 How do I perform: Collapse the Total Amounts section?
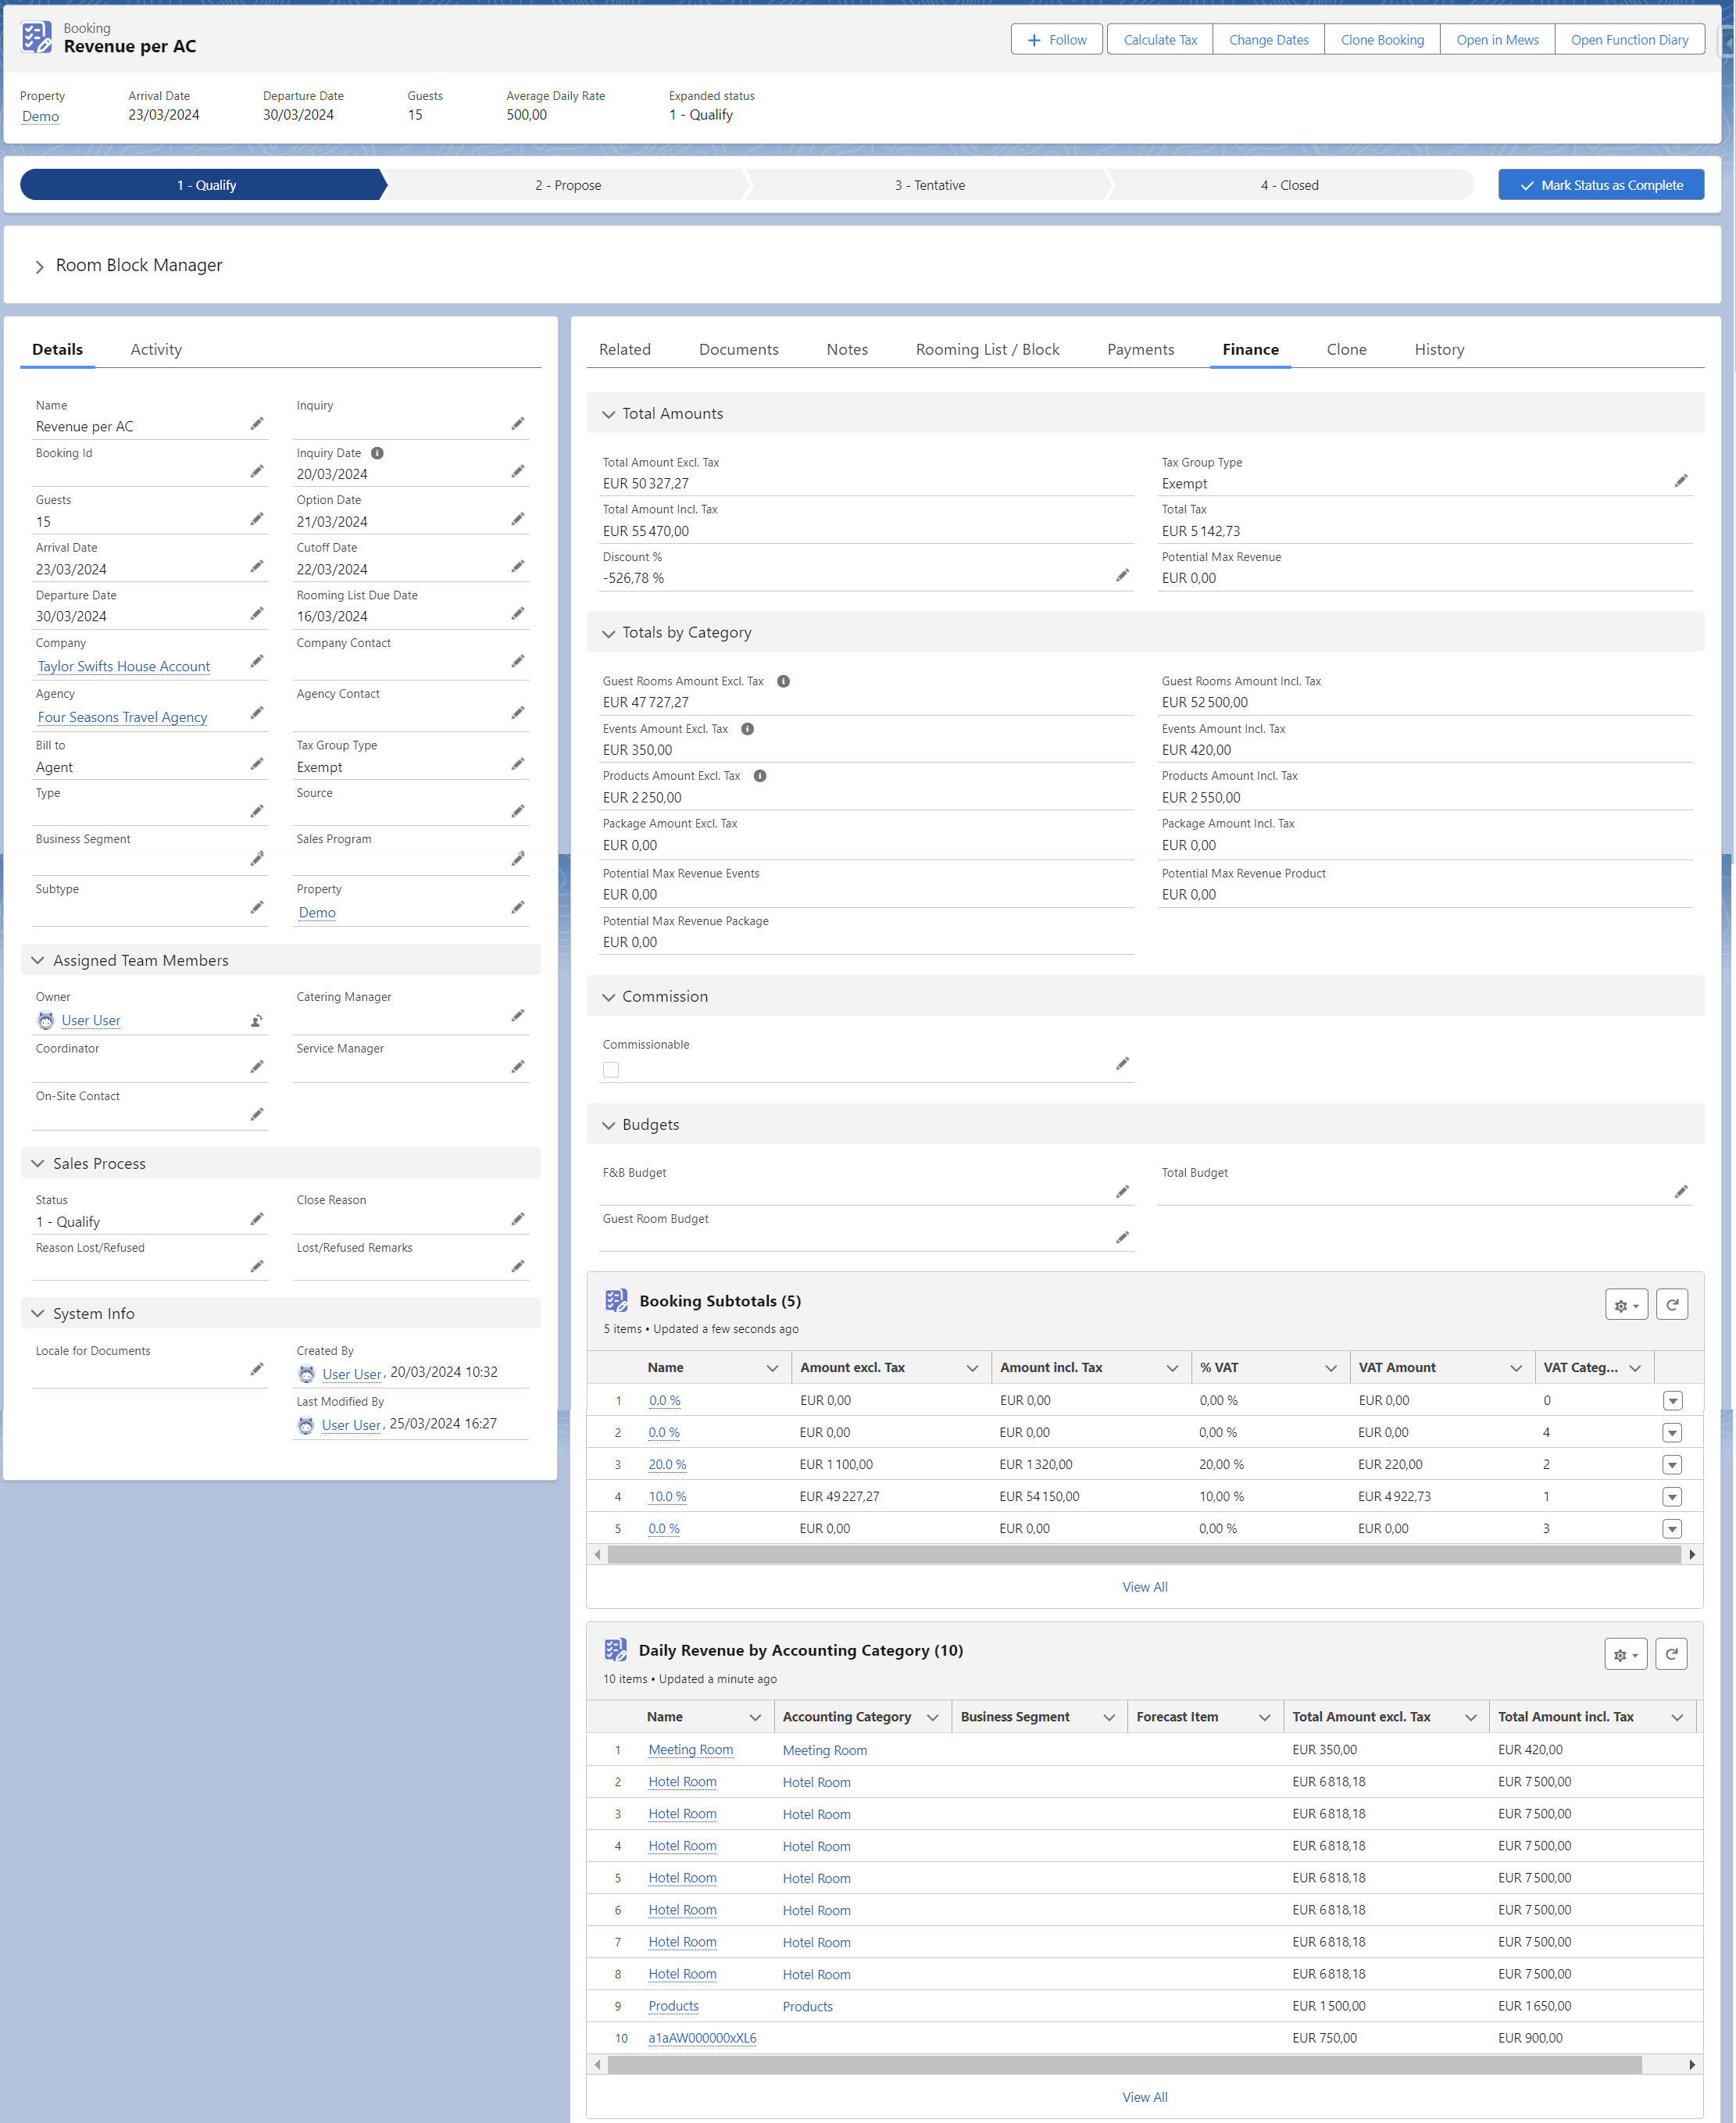coord(608,415)
